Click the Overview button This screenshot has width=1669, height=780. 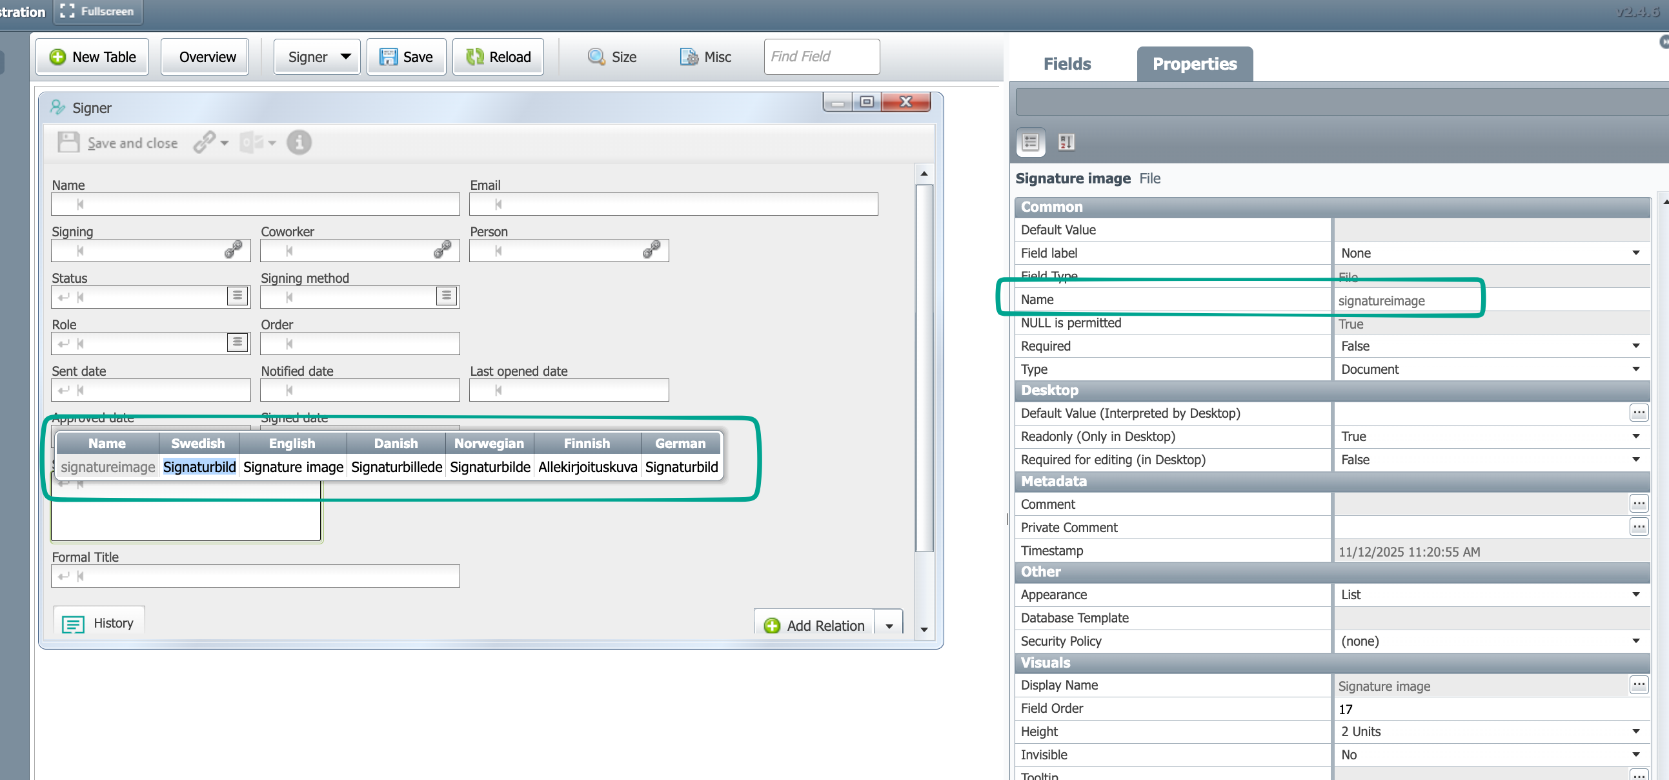click(x=207, y=57)
